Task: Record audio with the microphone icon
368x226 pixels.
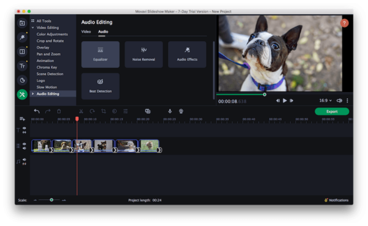Action: pyautogui.click(x=170, y=111)
